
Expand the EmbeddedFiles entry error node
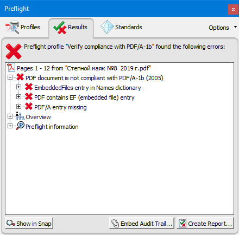pyautogui.click(x=18, y=87)
